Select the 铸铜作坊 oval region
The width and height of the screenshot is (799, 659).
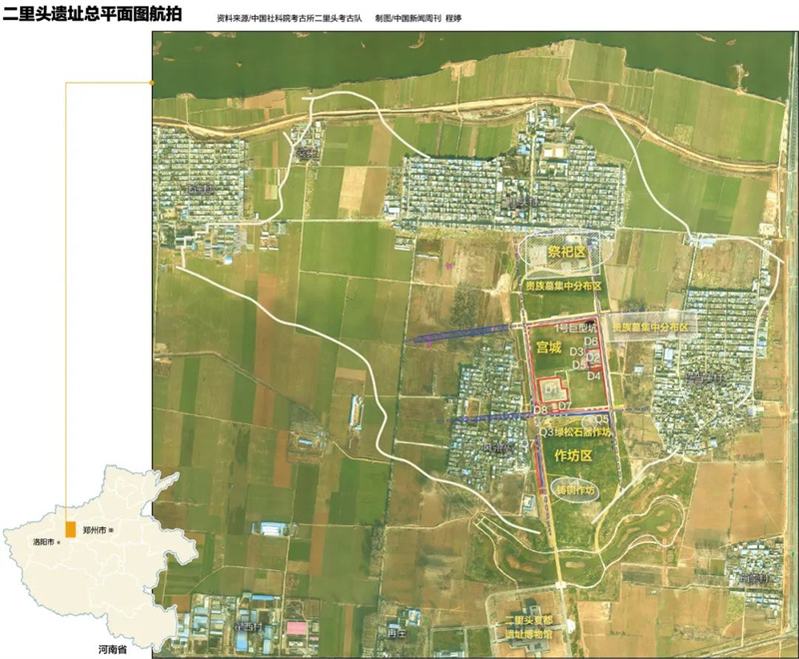click(574, 490)
